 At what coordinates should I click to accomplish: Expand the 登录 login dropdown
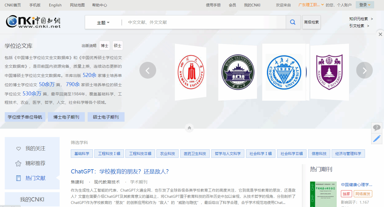tap(365, 5)
